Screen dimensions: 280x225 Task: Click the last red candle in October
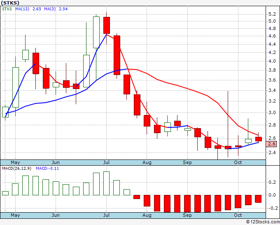(258, 139)
